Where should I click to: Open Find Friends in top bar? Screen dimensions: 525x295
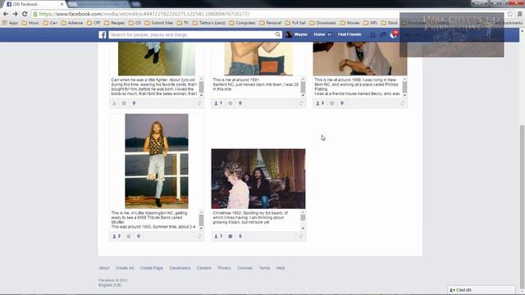(x=349, y=34)
